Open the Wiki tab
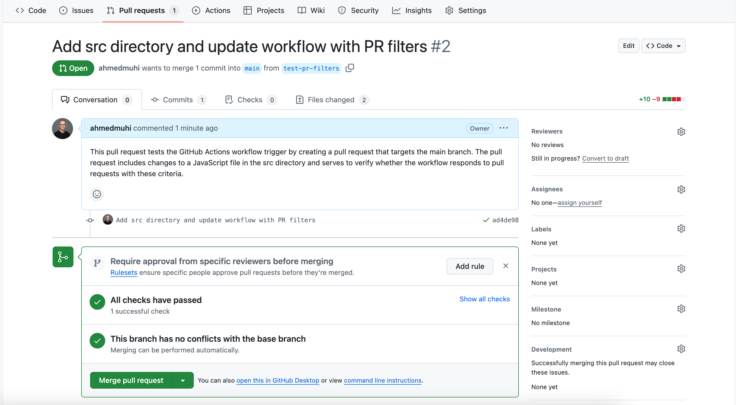This screenshot has width=736, height=405. pyautogui.click(x=311, y=11)
